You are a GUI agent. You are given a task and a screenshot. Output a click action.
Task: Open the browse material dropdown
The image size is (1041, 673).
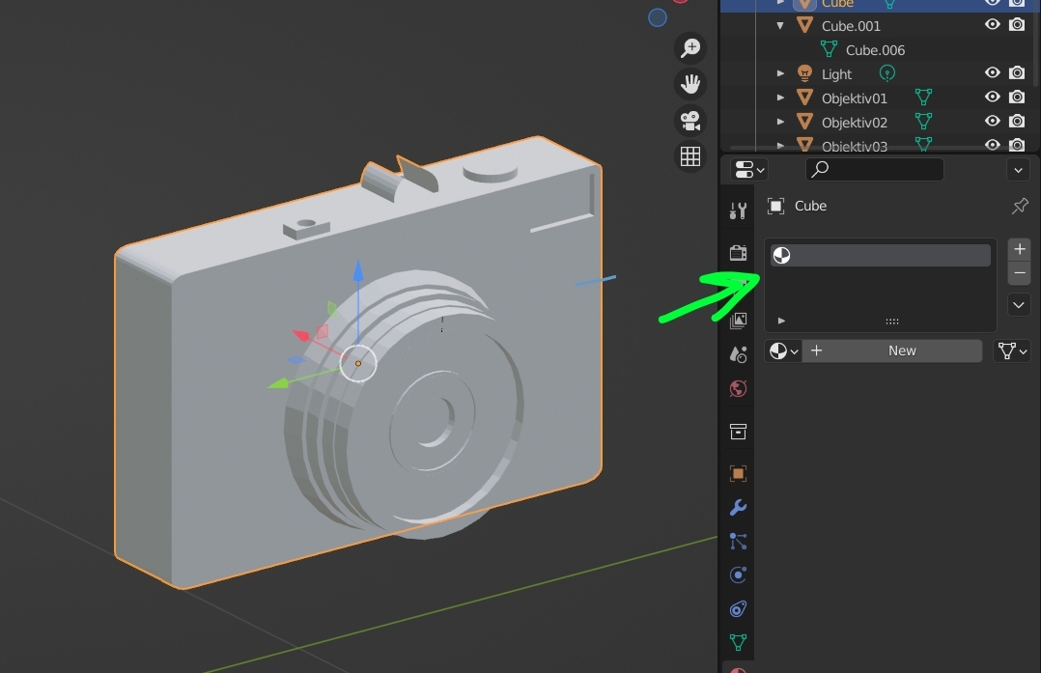click(x=782, y=351)
